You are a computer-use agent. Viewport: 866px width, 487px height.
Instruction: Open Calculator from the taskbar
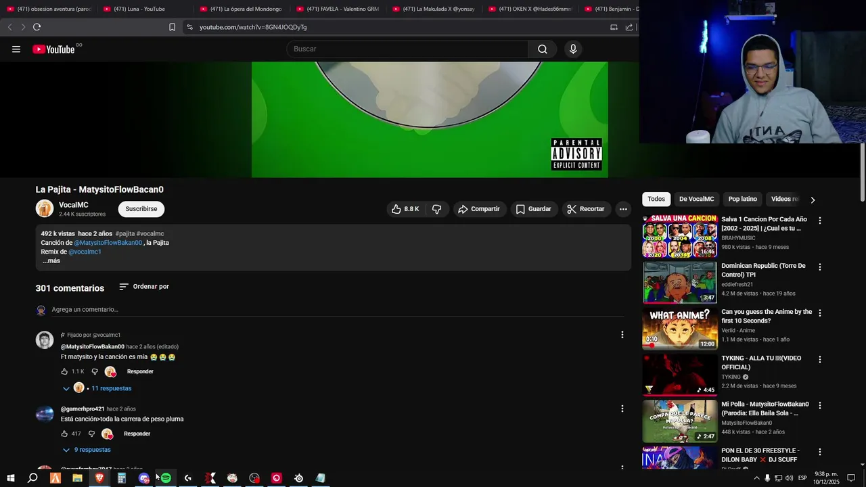122,478
